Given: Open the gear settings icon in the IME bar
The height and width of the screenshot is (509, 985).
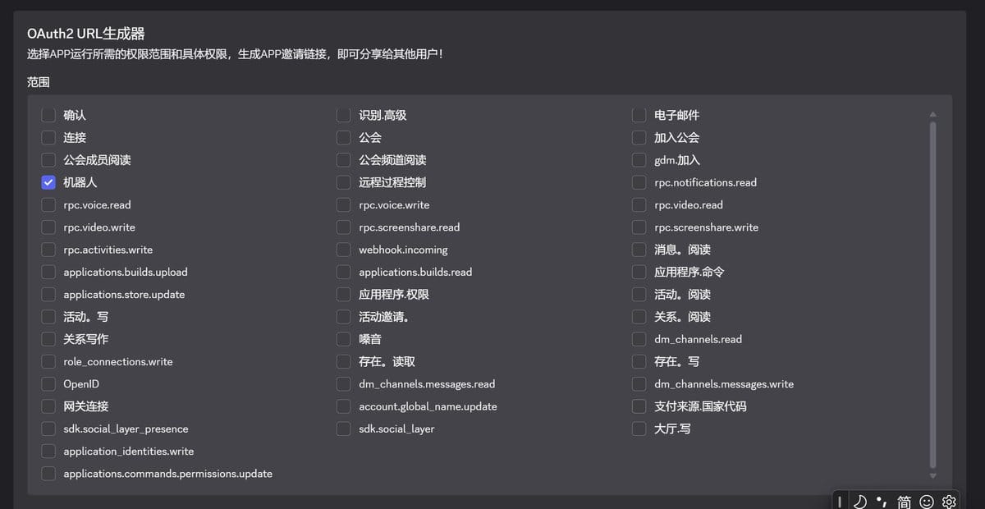Looking at the screenshot, I should (949, 502).
